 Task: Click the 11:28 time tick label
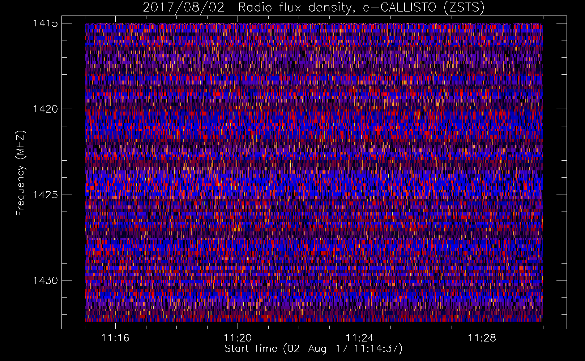482,338
